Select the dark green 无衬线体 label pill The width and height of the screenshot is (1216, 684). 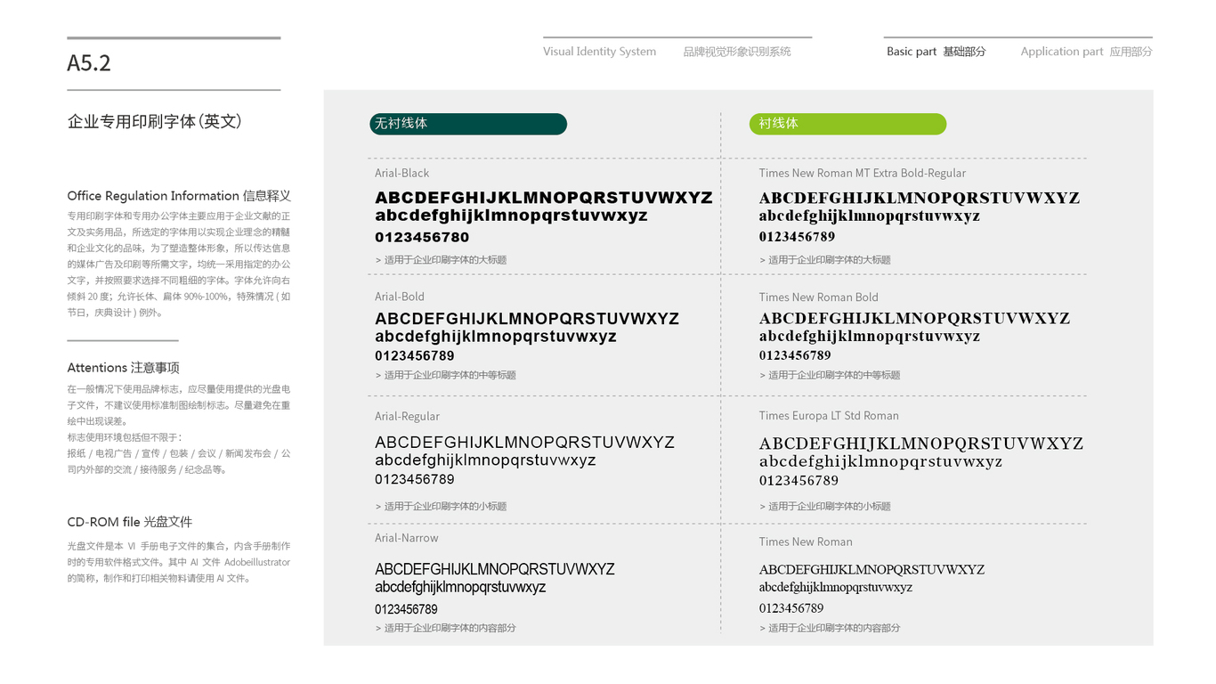(468, 124)
